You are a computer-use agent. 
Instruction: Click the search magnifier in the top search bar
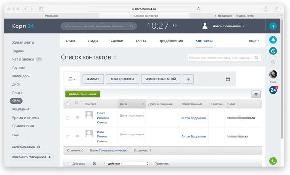[131, 26]
